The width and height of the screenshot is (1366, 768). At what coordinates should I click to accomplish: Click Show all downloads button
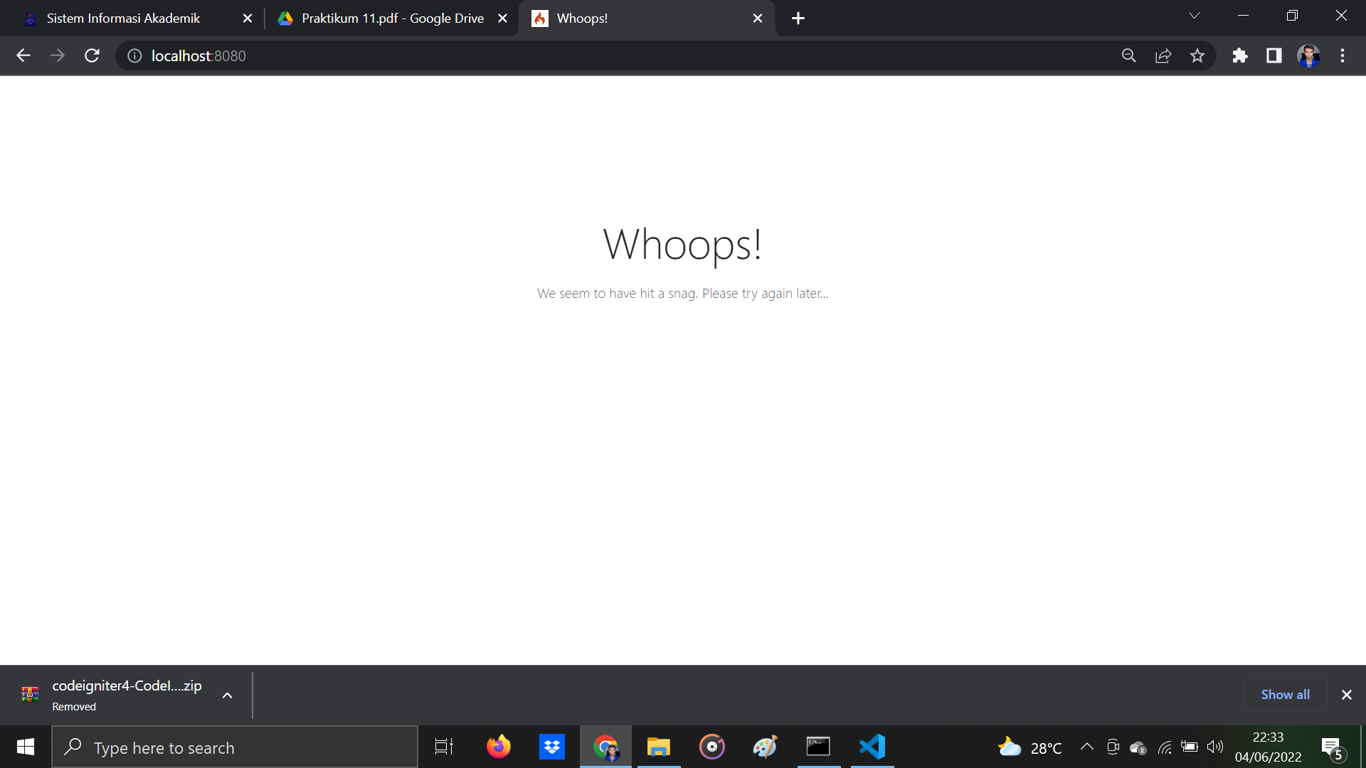pos(1285,695)
